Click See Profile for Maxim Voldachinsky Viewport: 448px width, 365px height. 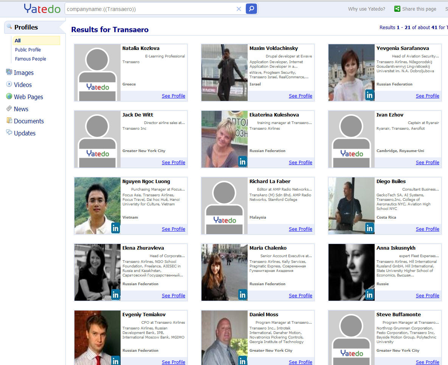[x=301, y=96]
